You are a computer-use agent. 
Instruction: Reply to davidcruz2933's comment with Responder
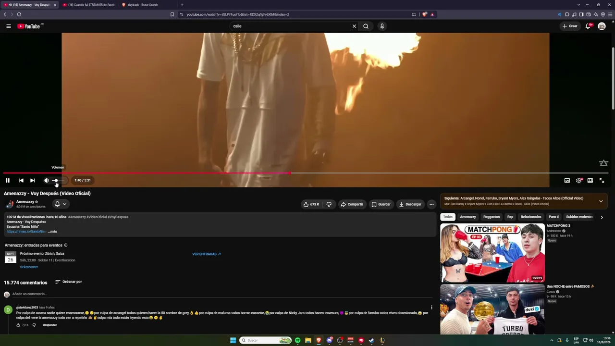49,325
